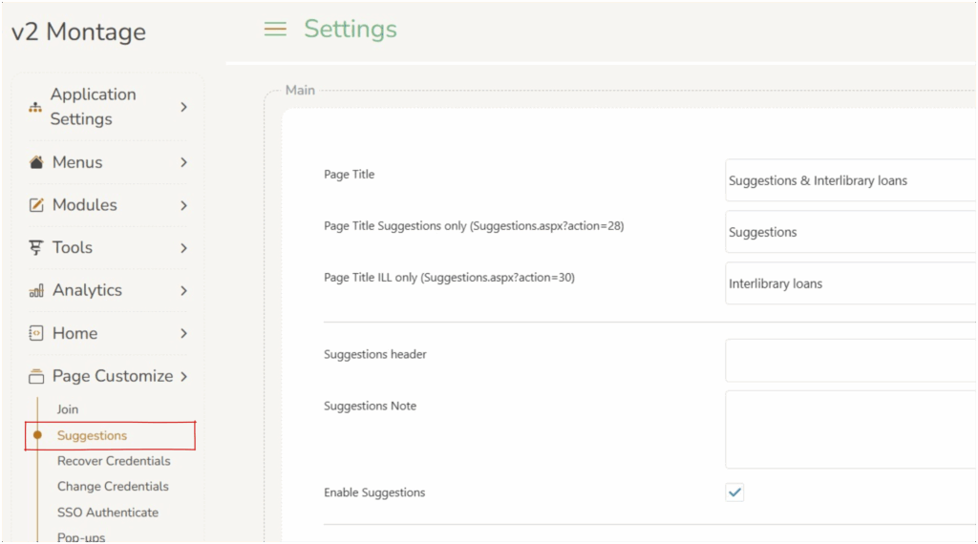This screenshot has width=978, height=544.
Task: Click the Home sidebar icon
Action: (x=36, y=333)
